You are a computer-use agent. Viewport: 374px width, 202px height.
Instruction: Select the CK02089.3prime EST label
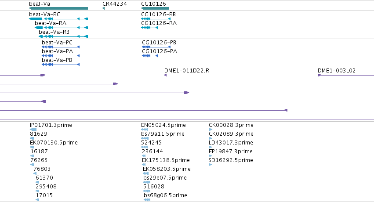231,133
